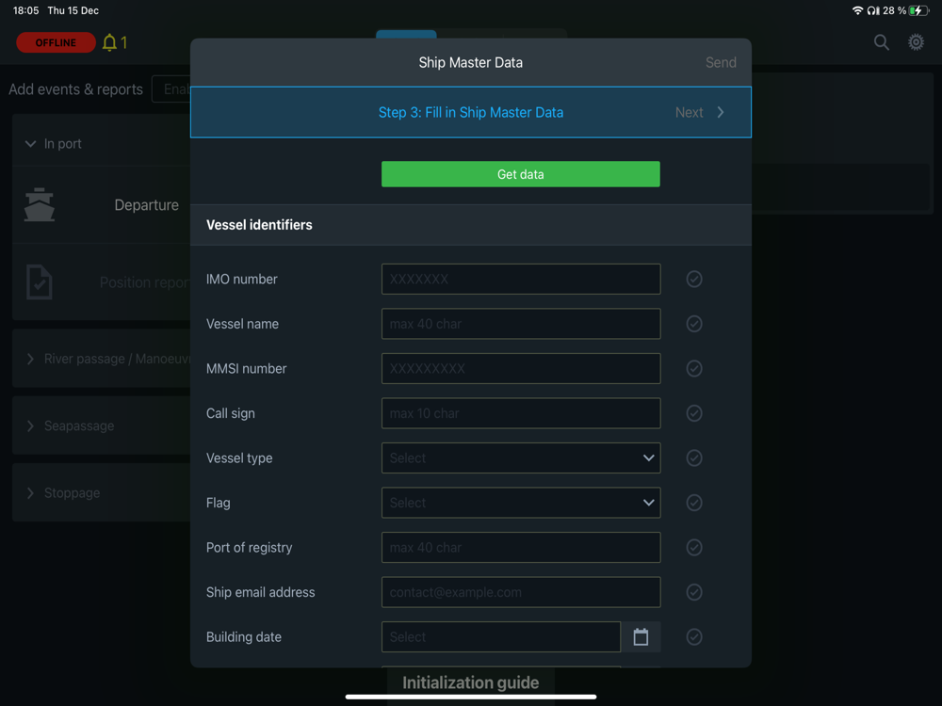Click the OFFLINE status button
This screenshot has height=706, width=942.
[56, 42]
